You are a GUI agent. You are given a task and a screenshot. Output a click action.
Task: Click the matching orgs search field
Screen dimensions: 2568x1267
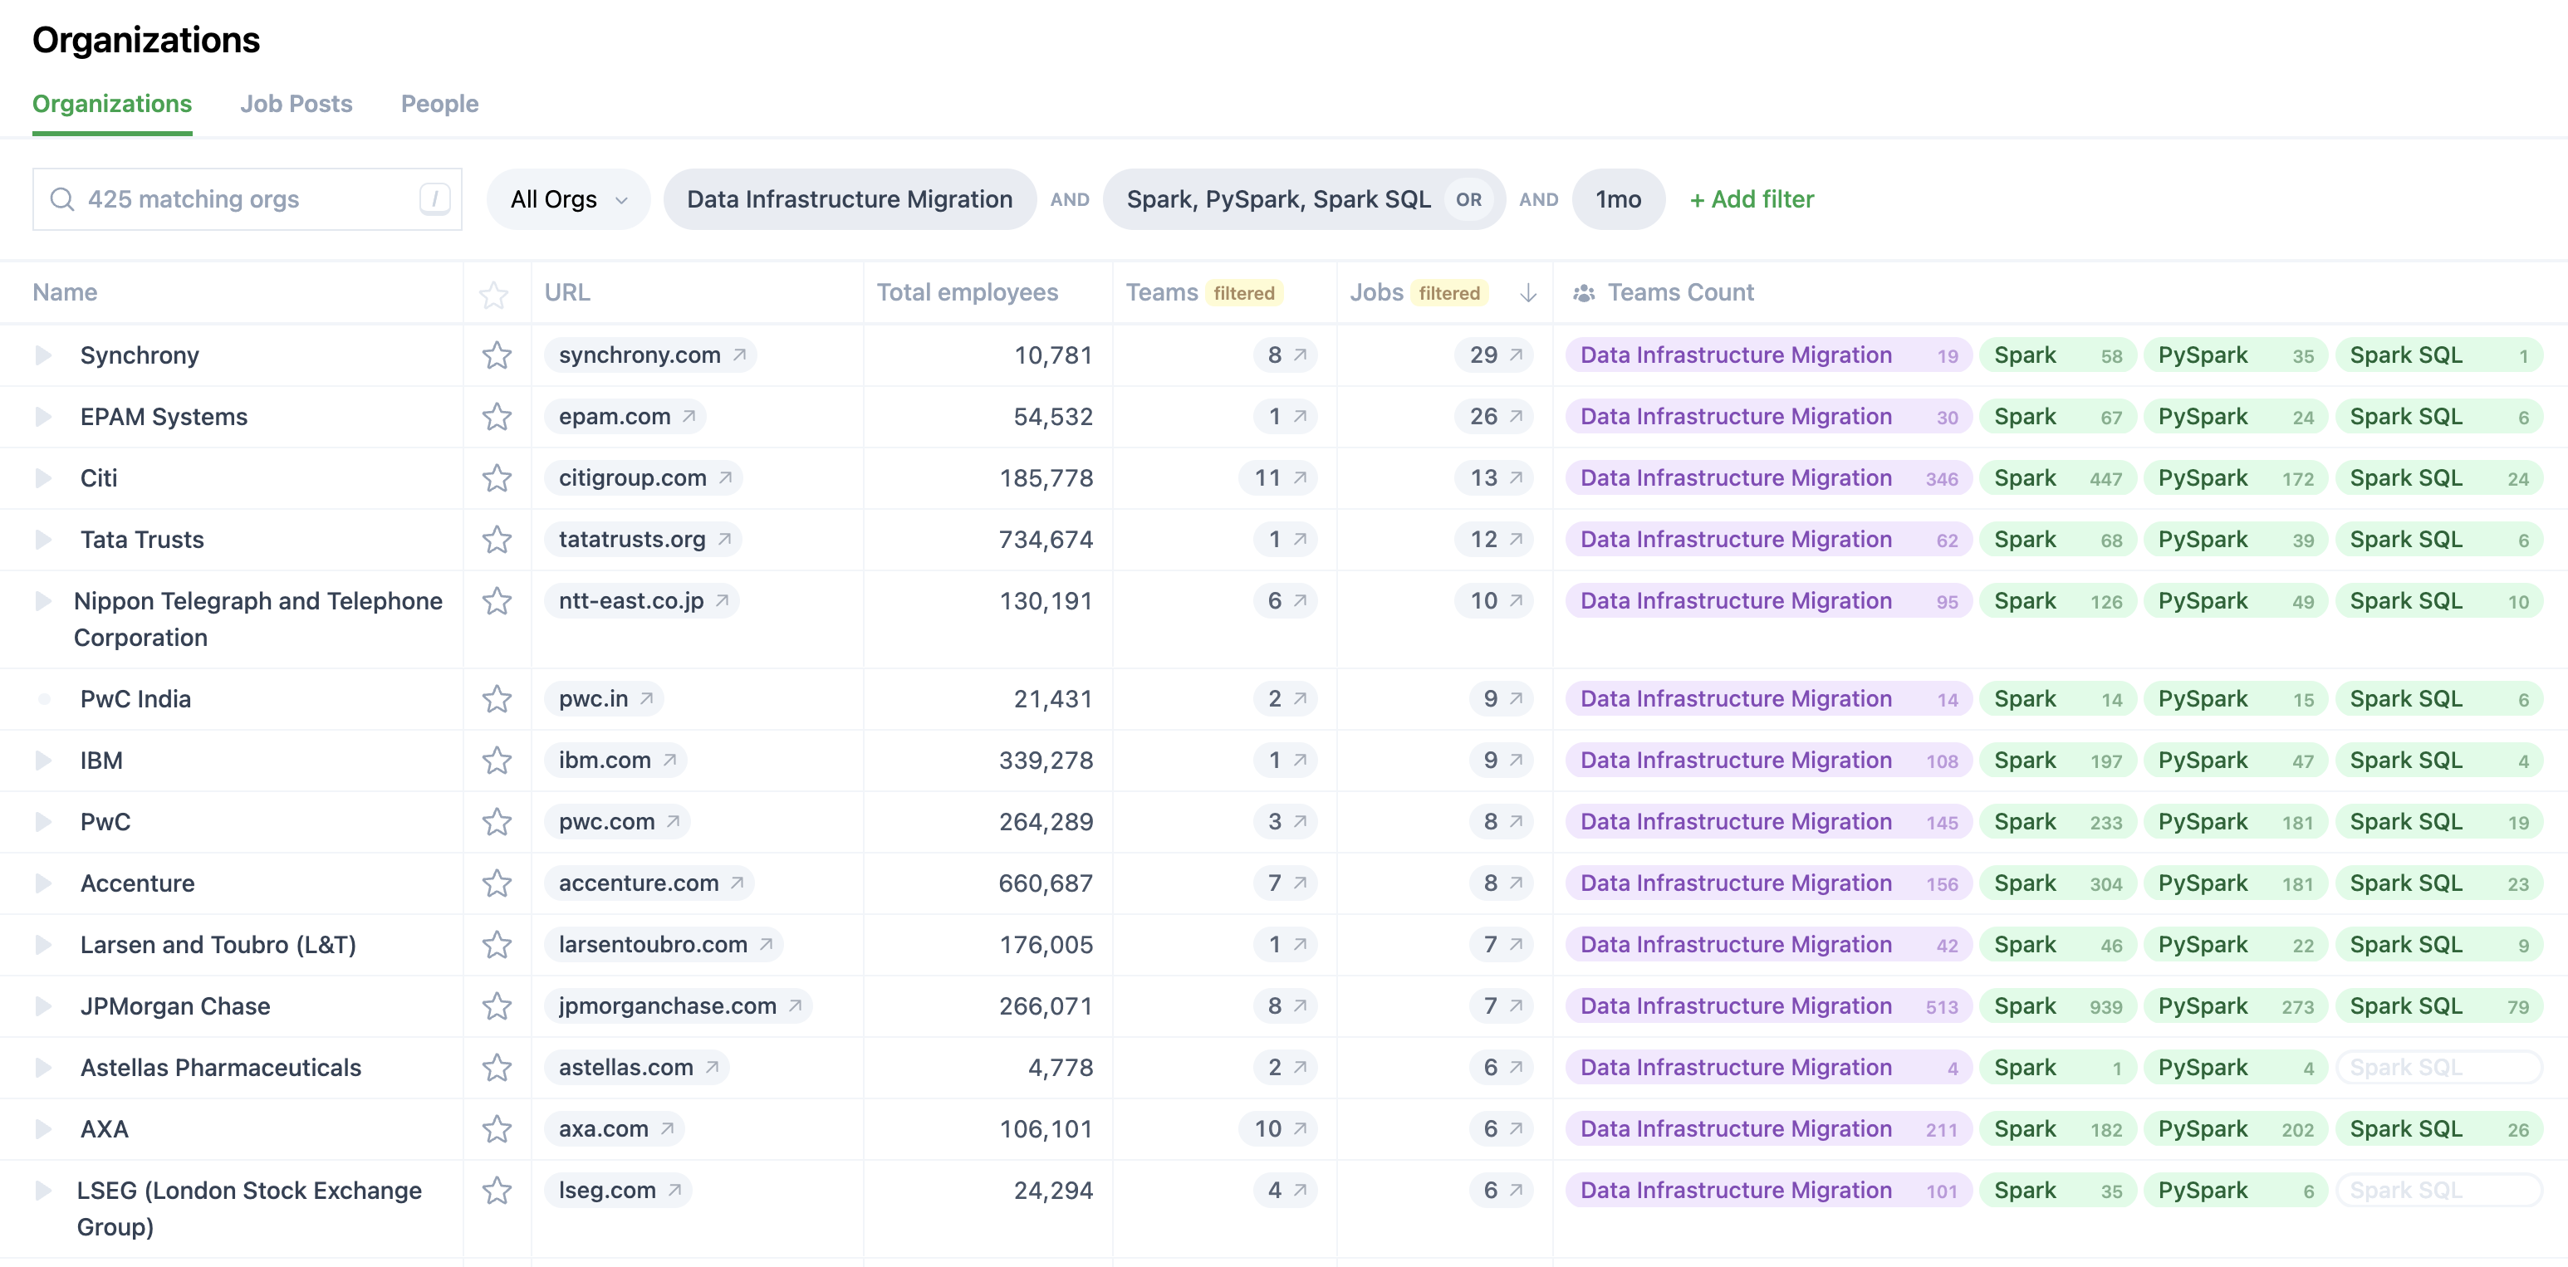pos(247,199)
